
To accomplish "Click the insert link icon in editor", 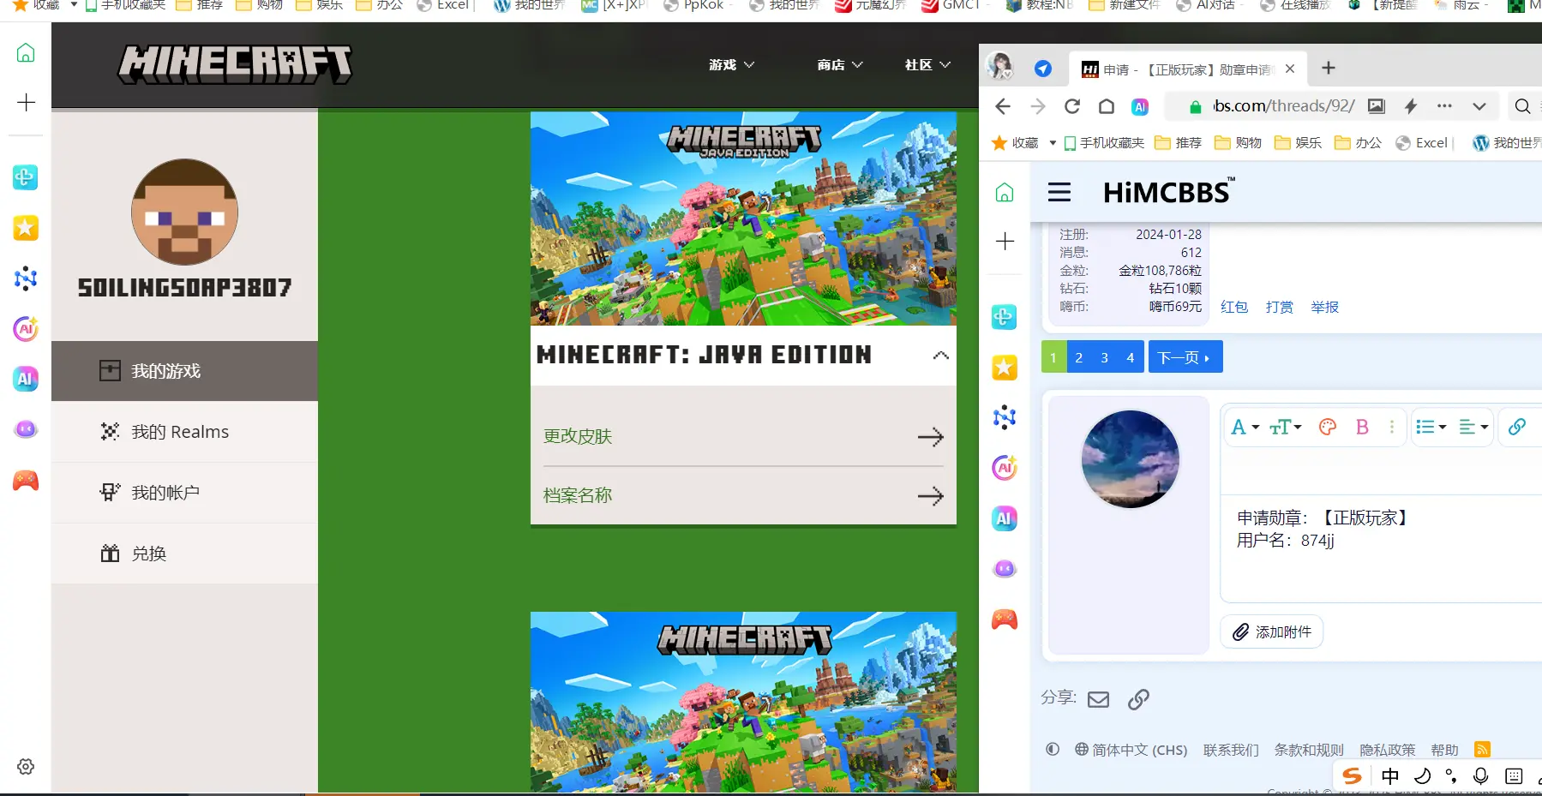I will [1516, 427].
